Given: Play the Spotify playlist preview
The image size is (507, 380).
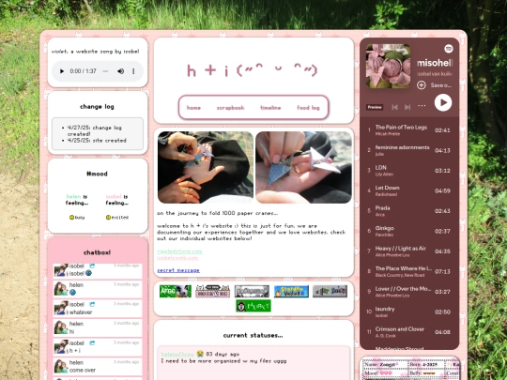Looking at the screenshot, I should (x=443, y=102).
